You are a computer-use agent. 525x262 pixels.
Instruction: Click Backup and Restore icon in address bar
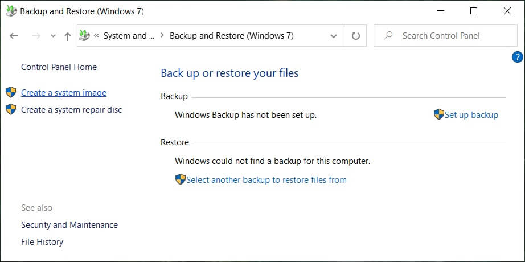tap(85, 35)
